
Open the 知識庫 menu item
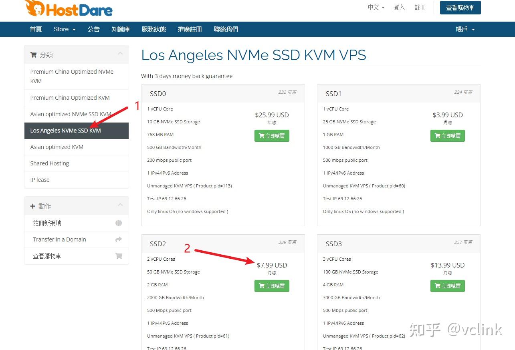(120, 29)
